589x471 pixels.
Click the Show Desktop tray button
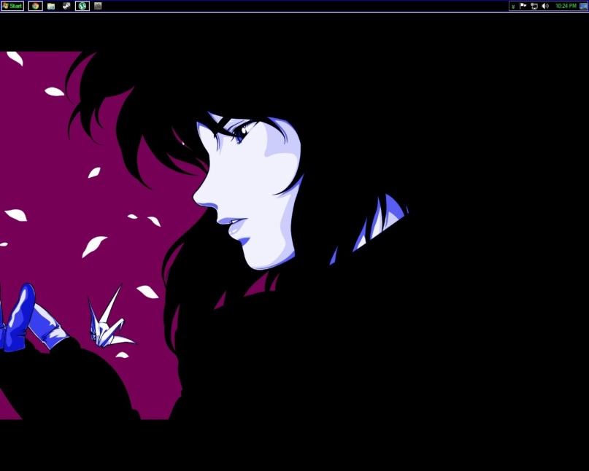click(583, 6)
